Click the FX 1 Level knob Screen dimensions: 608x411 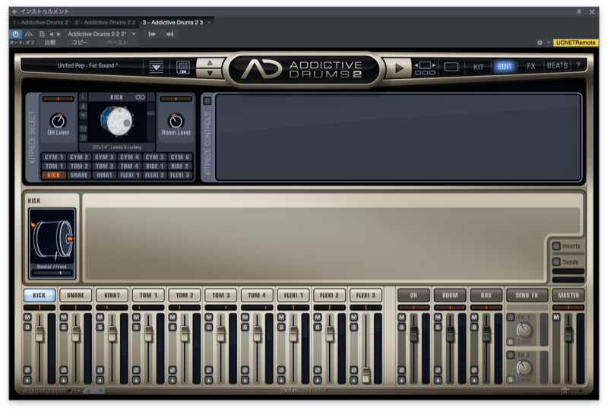524,330
